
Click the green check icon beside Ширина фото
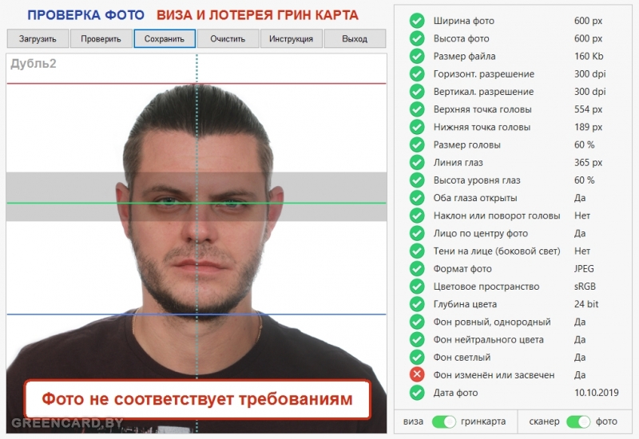click(x=417, y=21)
